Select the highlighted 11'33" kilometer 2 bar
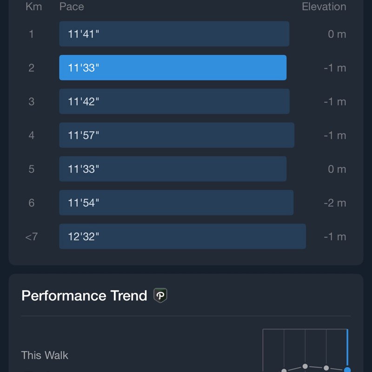372x372 pixels. click(x=173, y=68)
